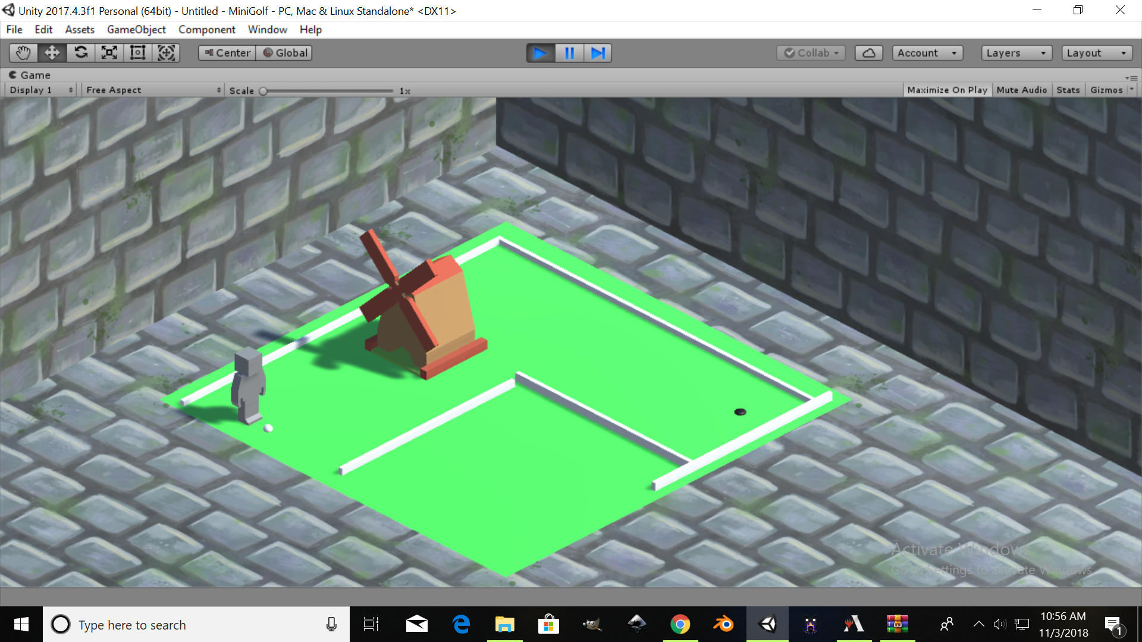Click the gray player character
The height and width of the screenshot is (642, 1142).
pos(249,386)
